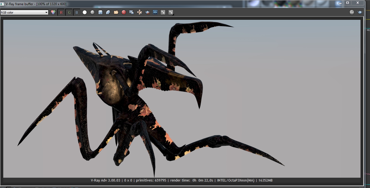Save all image channels to files

tap(108, 12)
